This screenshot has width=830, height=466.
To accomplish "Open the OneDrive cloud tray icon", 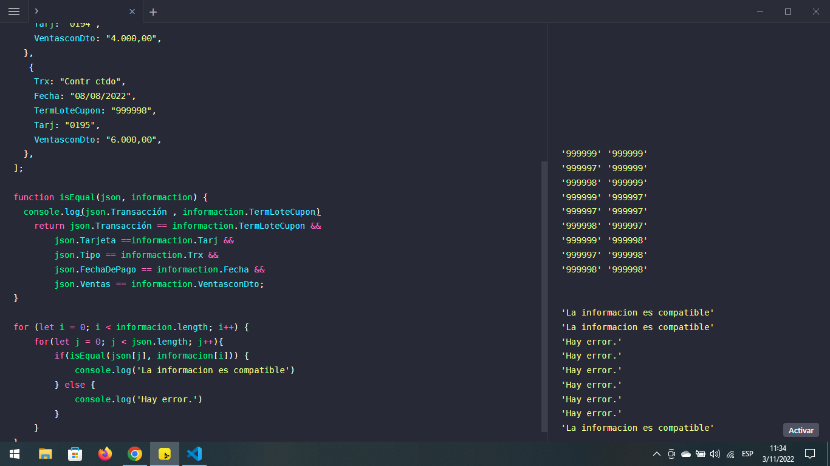I will [x=686, y=454].
